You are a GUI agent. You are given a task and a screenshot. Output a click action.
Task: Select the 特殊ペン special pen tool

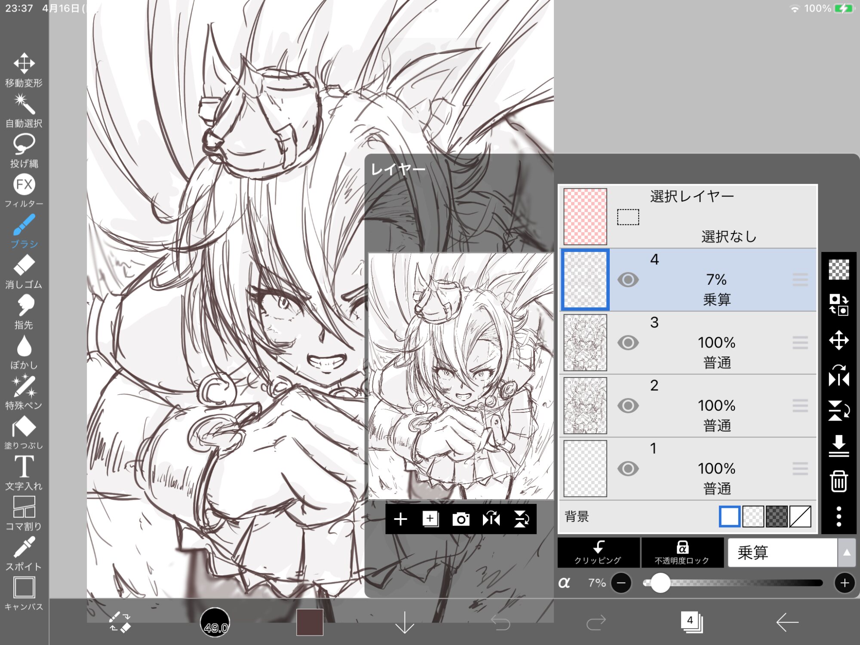tap(24, 392)
